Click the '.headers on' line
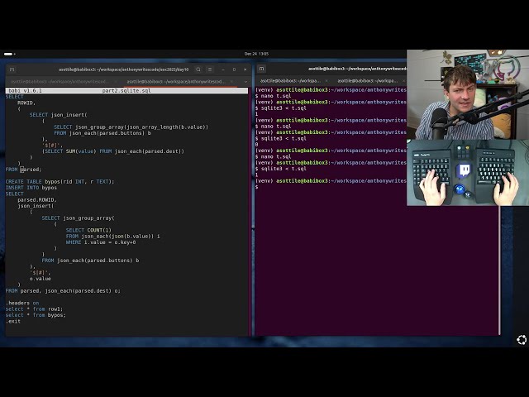 click(22, 303)
